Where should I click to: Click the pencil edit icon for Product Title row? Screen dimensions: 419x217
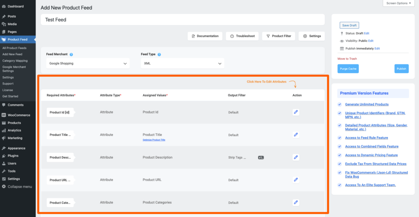pyautogui.click(x=296, y=135)
